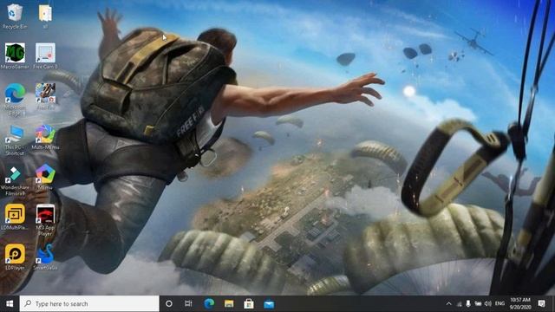
Task: Select the folder icon beside Recycle Bin
Action: [x=45, y=16]
